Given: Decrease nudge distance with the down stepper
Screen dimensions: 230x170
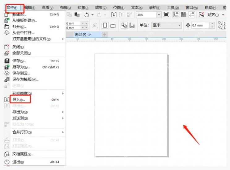Looking at the screenshot, I should [212, 27].
